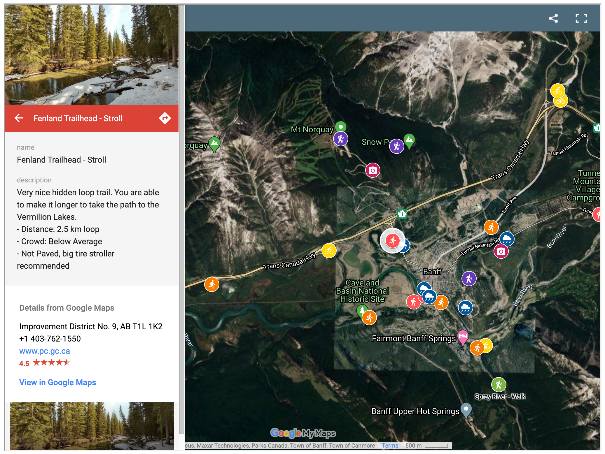Select the pink Fairmont Banff Springs hotel pin

tap(463, 337)
